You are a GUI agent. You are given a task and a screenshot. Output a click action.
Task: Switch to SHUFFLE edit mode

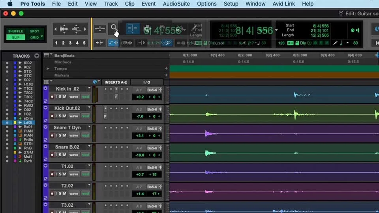[x=15, y=31]
